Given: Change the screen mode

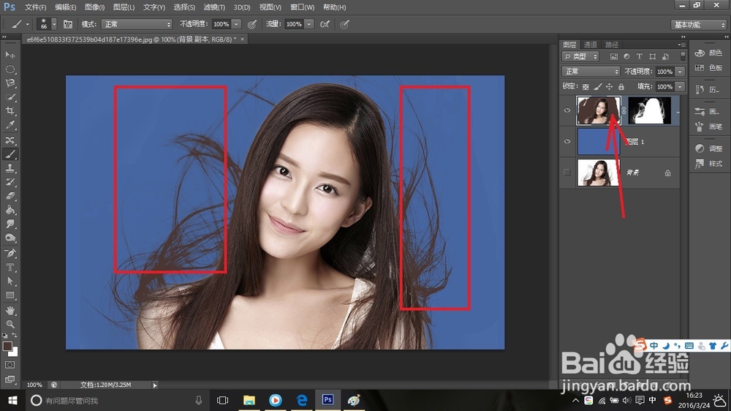Looking at the screenshot, I should click(x=10, y=380).
